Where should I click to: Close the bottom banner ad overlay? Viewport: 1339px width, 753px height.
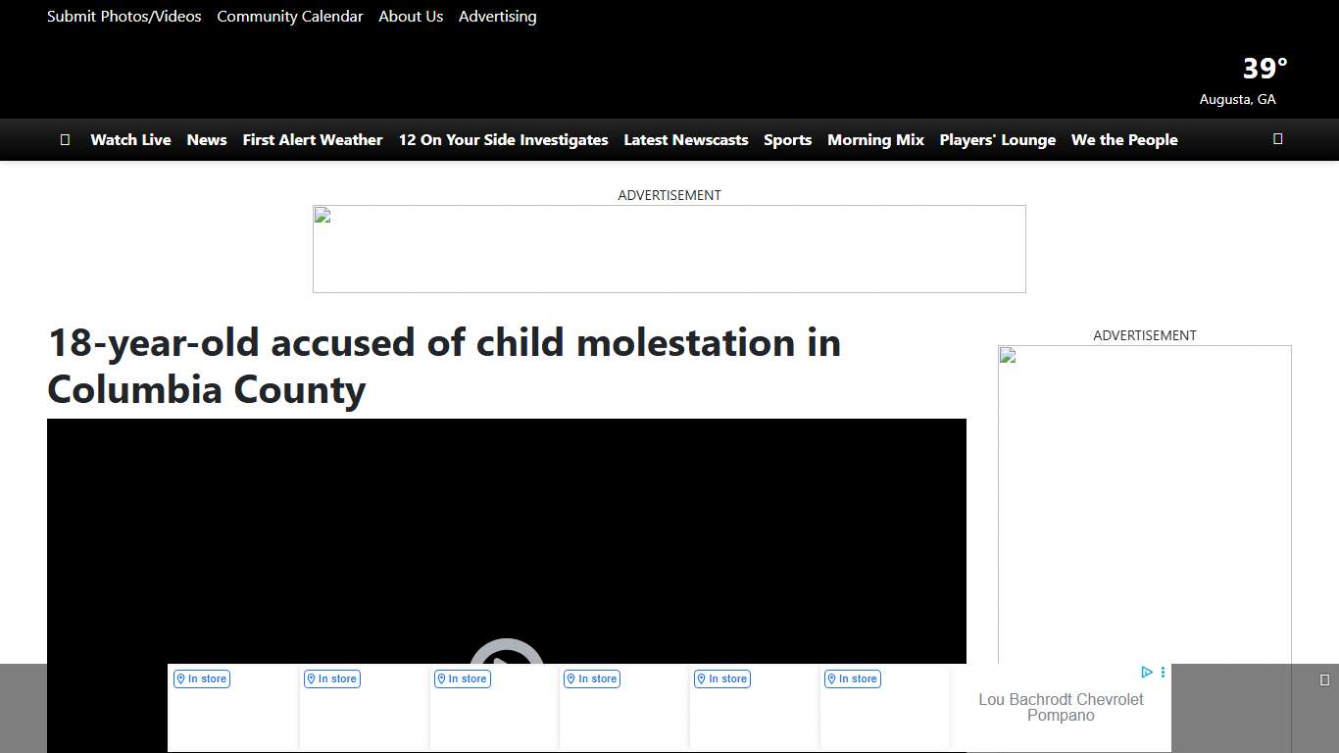(1324, 679)
